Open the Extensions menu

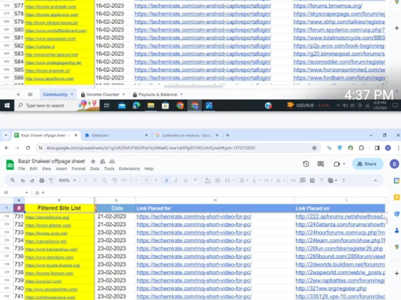tap(129, 169)
